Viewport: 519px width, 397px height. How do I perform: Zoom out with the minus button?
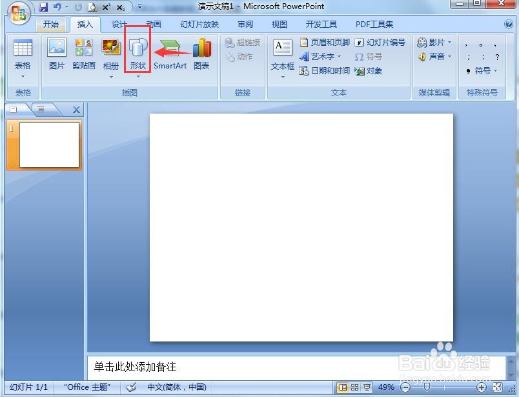(x=405, y=387)
